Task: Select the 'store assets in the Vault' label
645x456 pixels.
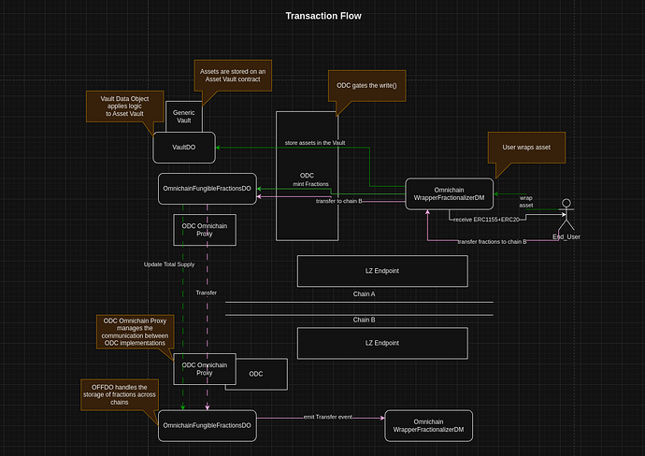Action: click(x=315, y=143)
